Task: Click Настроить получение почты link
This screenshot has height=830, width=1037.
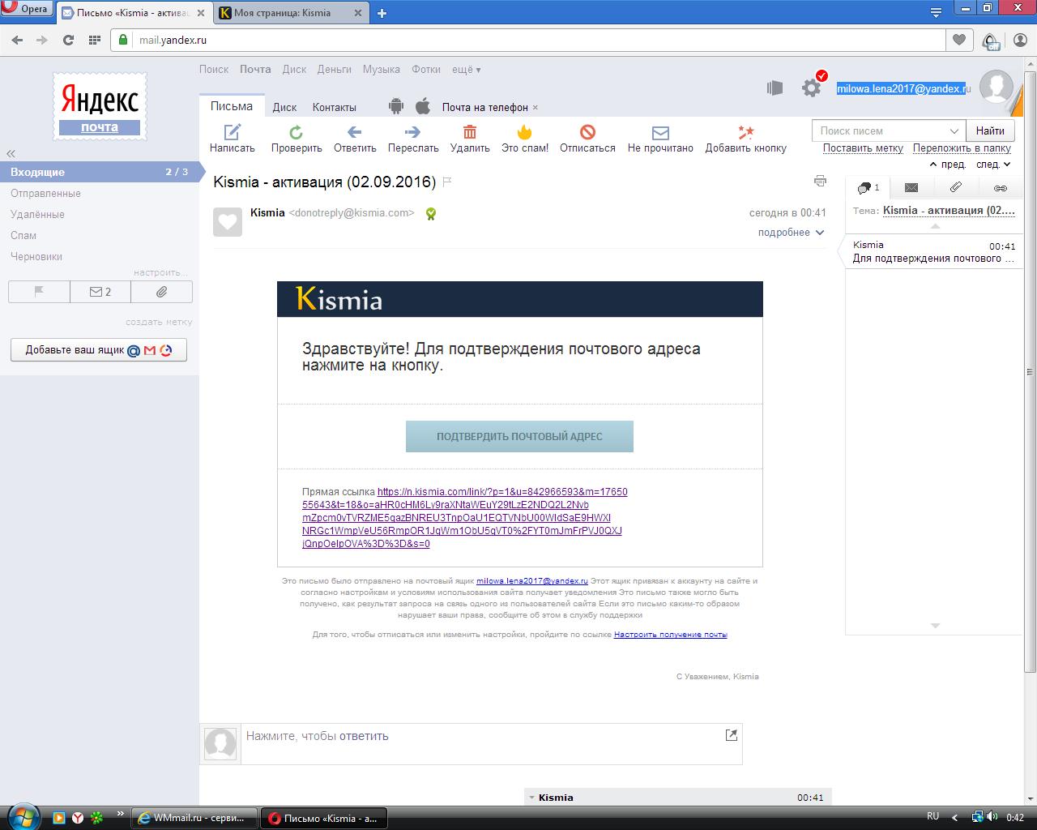Action: [x=670, y=635]
